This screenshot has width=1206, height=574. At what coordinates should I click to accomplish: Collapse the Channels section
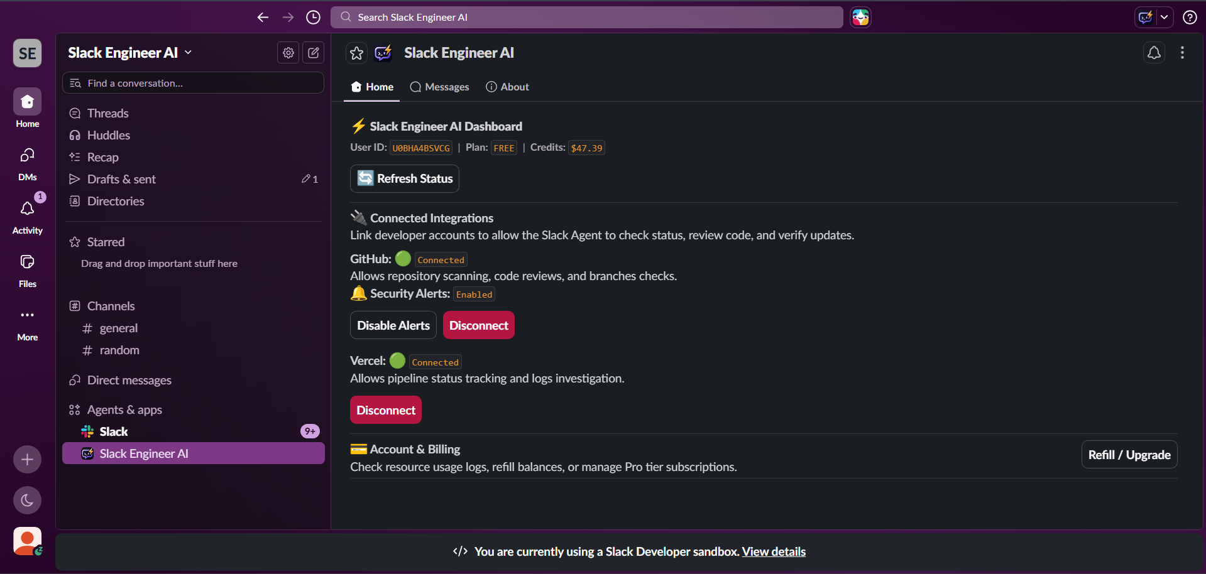click(x=111, y=306)
